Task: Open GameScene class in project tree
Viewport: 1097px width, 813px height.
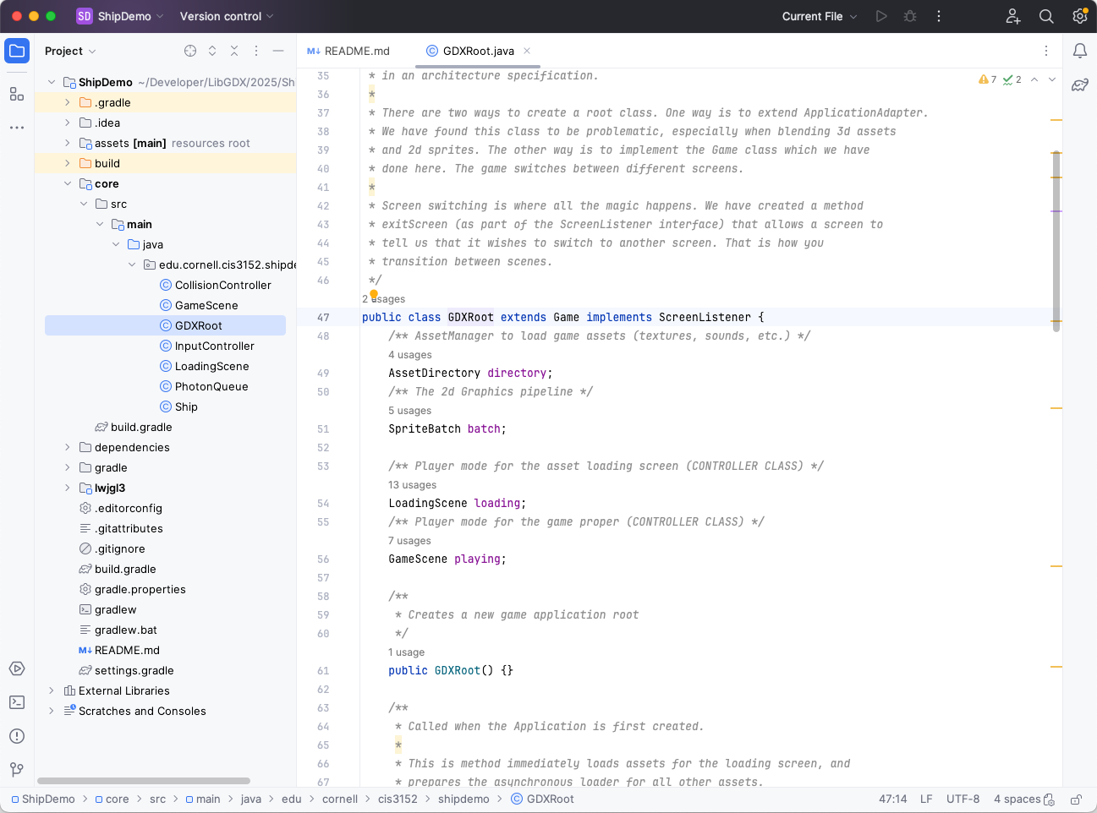Action: pos(206,305)
